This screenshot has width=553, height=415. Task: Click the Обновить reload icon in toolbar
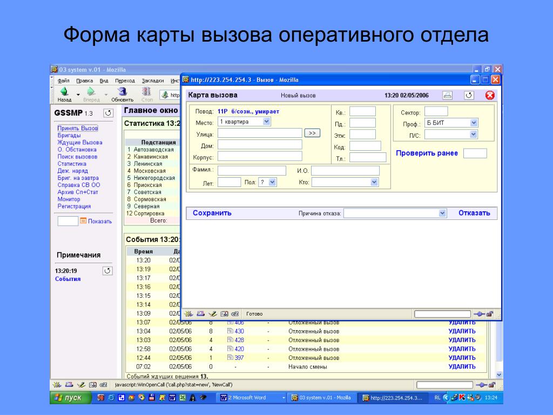122,92
